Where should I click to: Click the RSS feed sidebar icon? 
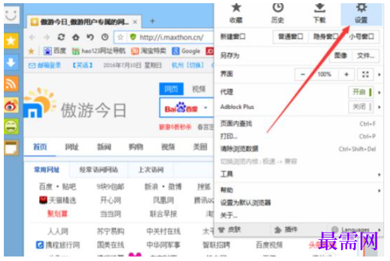tap(11, 84)
